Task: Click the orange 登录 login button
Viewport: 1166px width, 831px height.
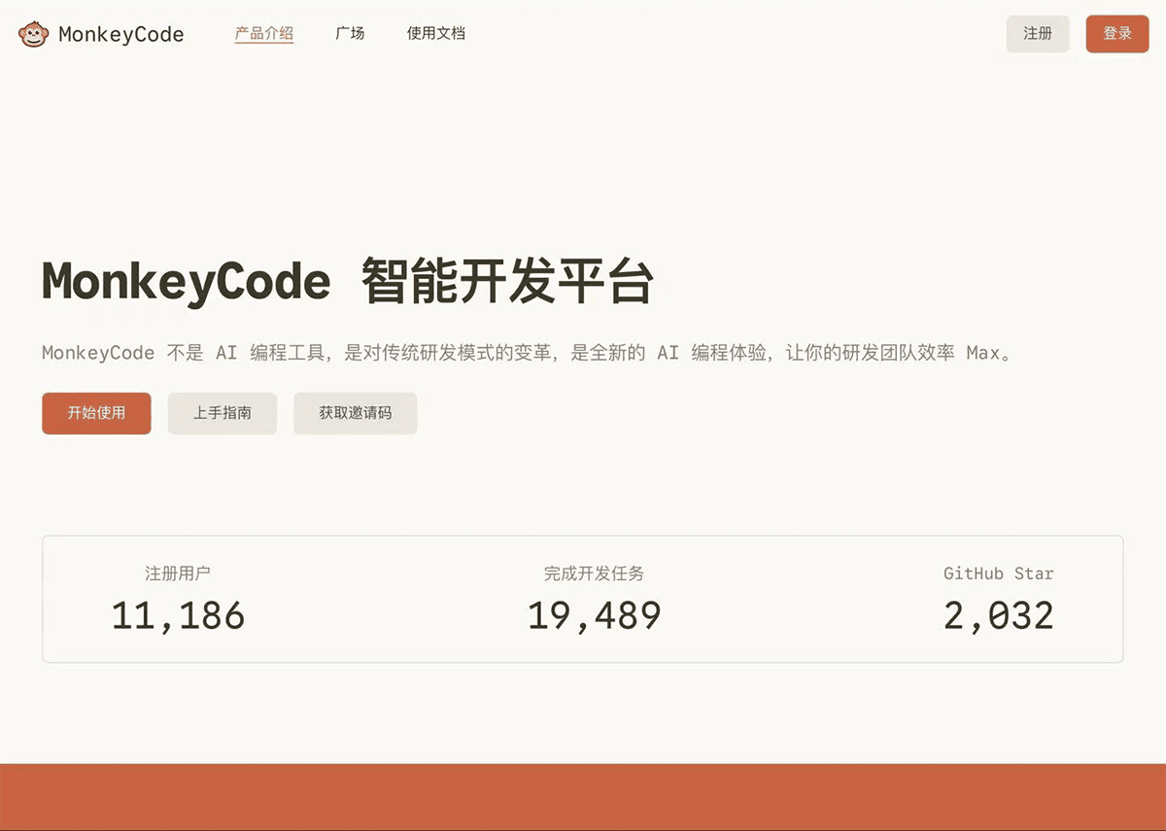Action: (x=1117, y=33)
